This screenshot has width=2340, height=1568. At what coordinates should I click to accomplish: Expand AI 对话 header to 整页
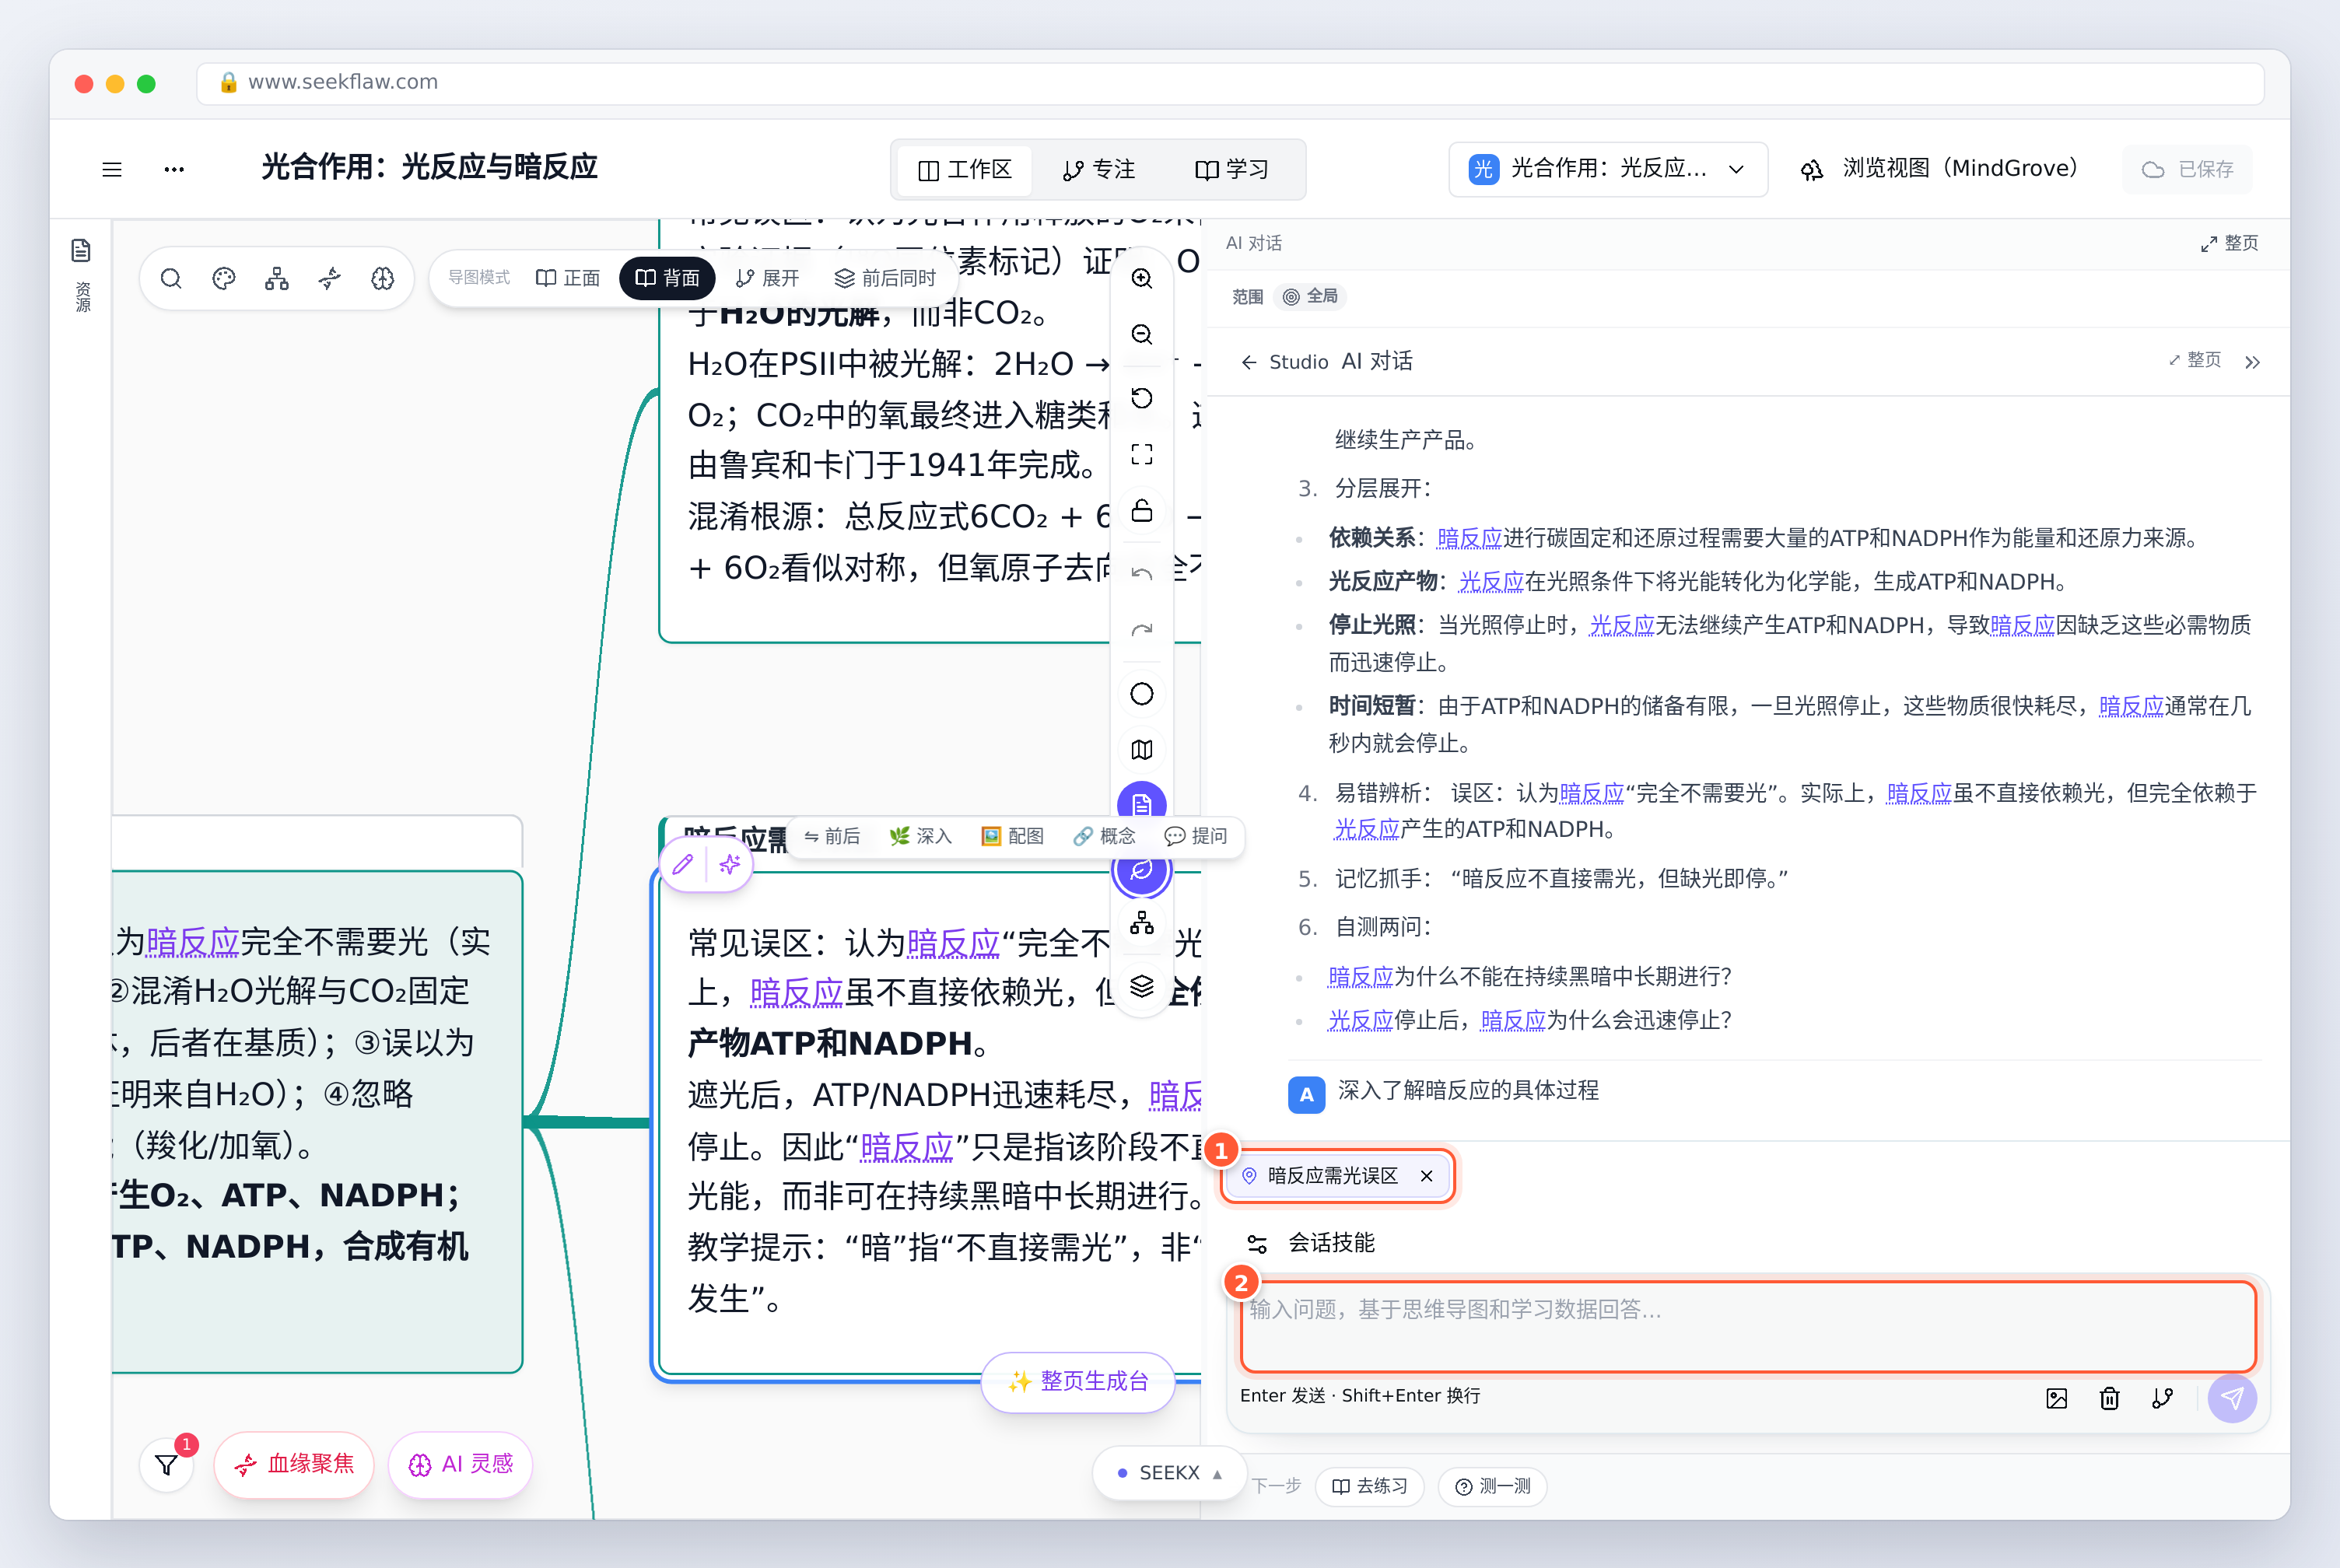2230,243
